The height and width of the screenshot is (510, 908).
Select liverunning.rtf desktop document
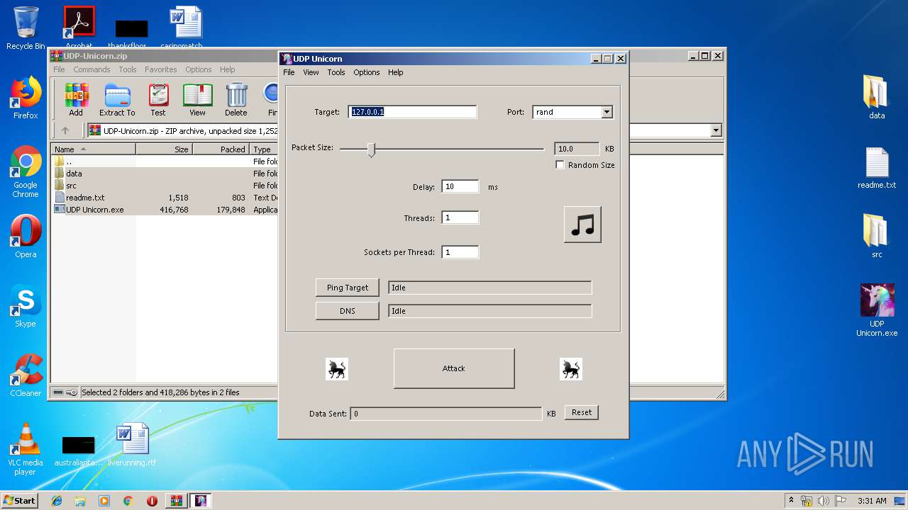point(132,445)
